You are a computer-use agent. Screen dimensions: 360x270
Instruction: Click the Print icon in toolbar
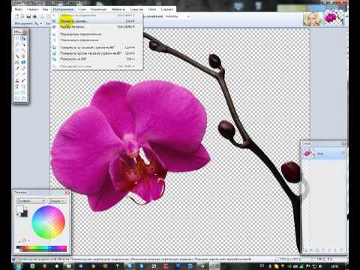34,16
